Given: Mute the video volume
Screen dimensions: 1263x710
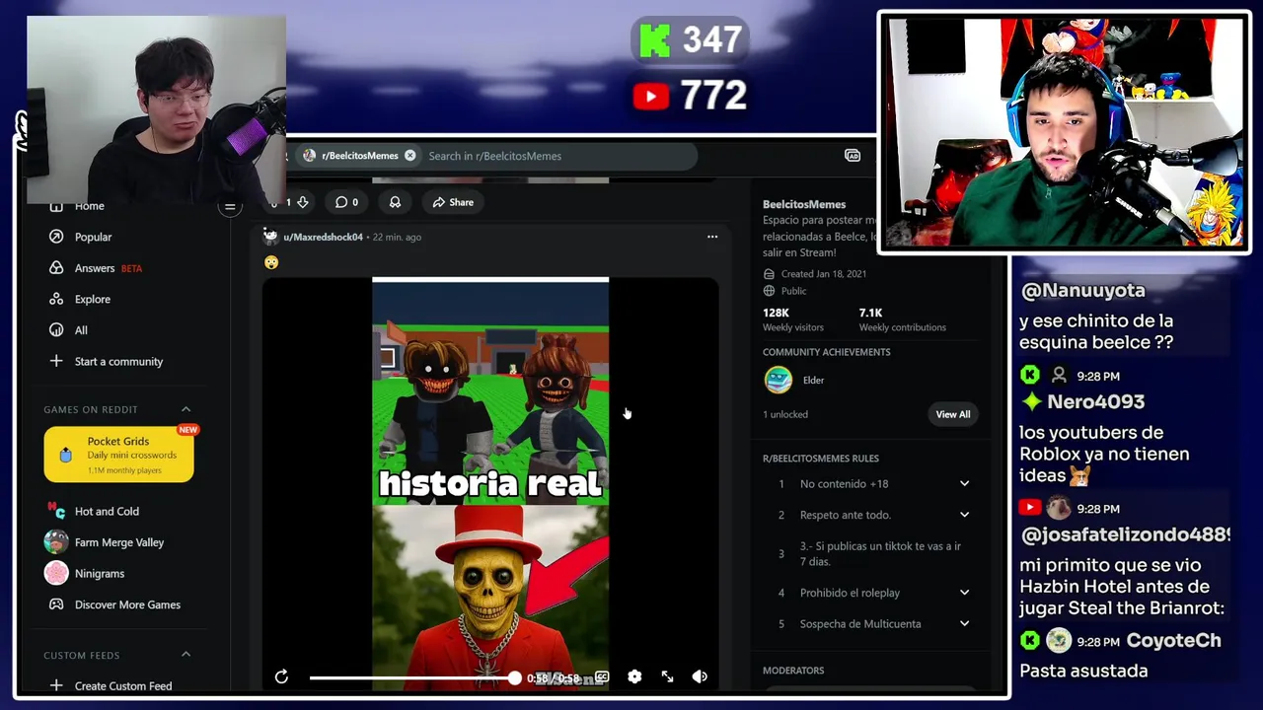Looking at the screenshot, I should (700, 676).
